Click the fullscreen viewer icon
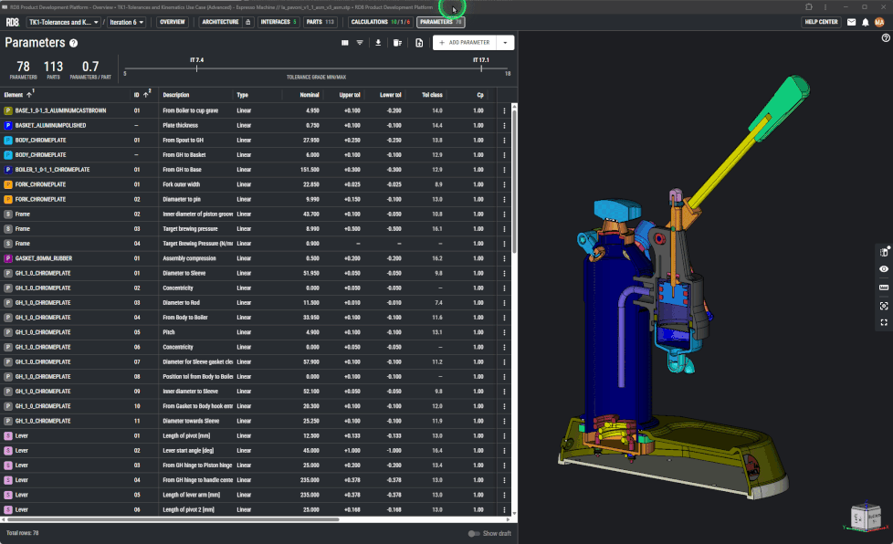893x544 pixels. click(x=884, y=322)
